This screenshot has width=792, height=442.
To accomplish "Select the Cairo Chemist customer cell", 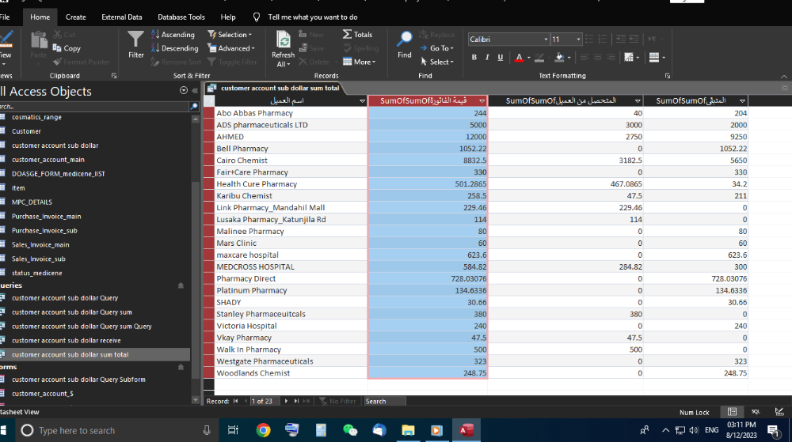I will [242, 161].
